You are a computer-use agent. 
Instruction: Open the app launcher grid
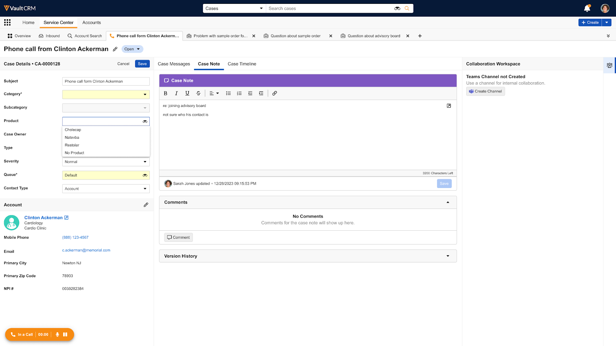click(7, 23)
